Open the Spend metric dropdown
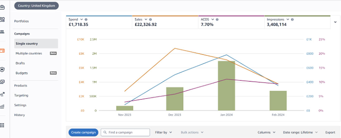Screen dimensions: 341x138 tap(82, 19)
